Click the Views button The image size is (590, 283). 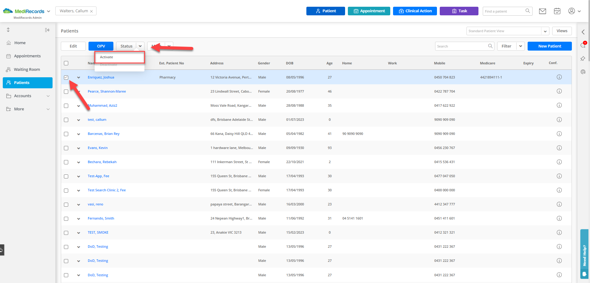click(x=562, y=31)
